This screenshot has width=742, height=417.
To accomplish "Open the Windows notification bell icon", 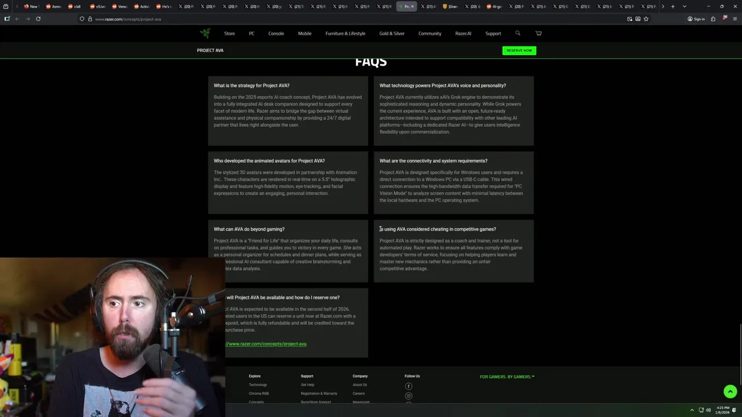I will tap(734, 409).
